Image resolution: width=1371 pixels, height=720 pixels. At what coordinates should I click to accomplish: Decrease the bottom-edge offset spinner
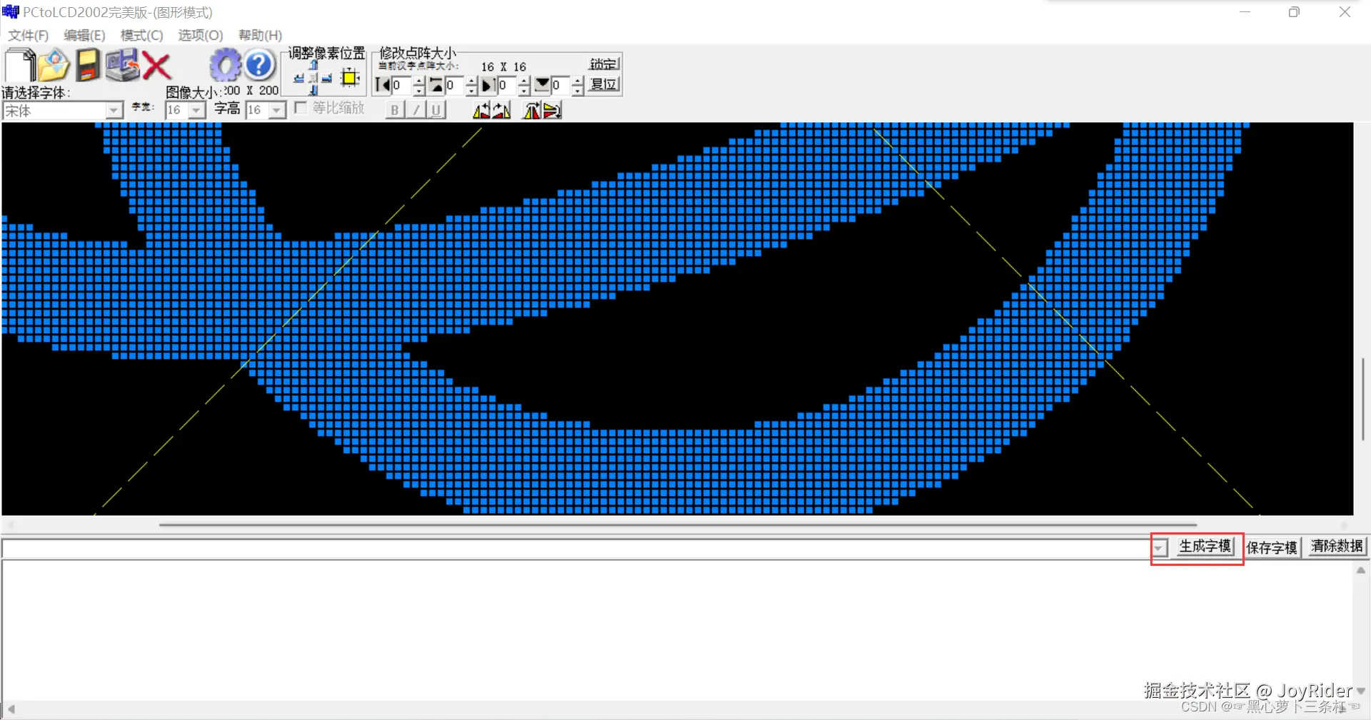[x=578, y=91]
